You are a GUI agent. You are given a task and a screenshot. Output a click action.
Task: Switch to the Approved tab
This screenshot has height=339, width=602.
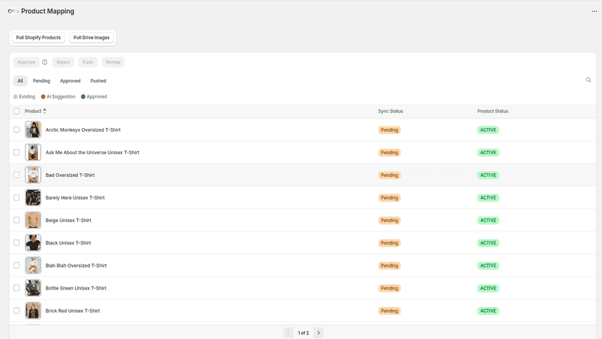tap(71, 81)
